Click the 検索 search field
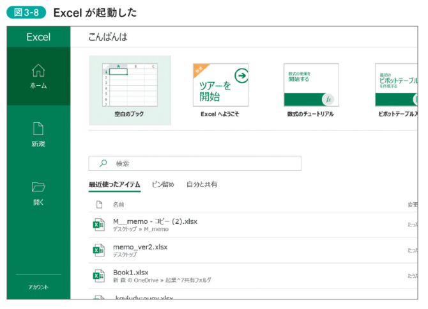This screenshot has height=309, width=428. (195, 164)
